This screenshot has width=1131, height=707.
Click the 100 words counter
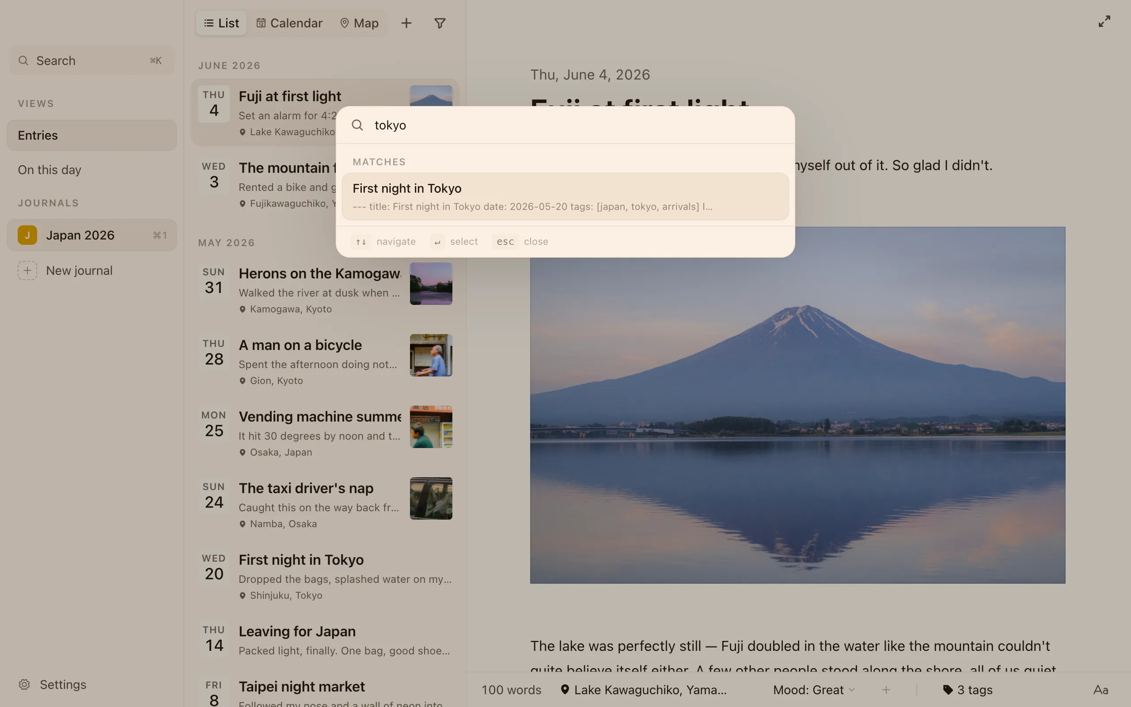[511, 690]
